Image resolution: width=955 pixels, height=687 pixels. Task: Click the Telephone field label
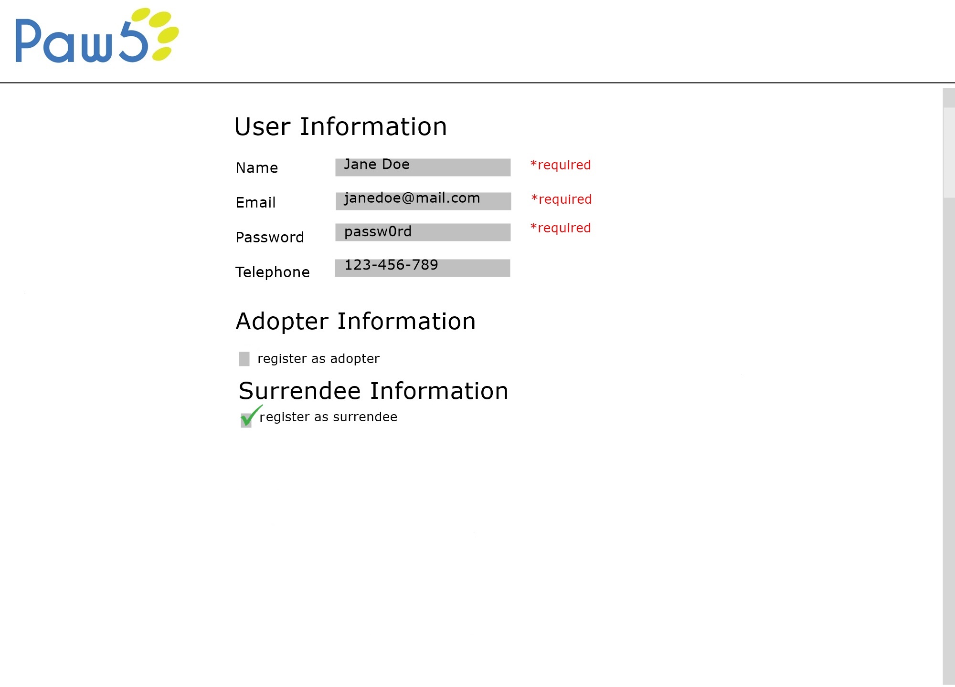pyautogui.click(x=272, y=272)
